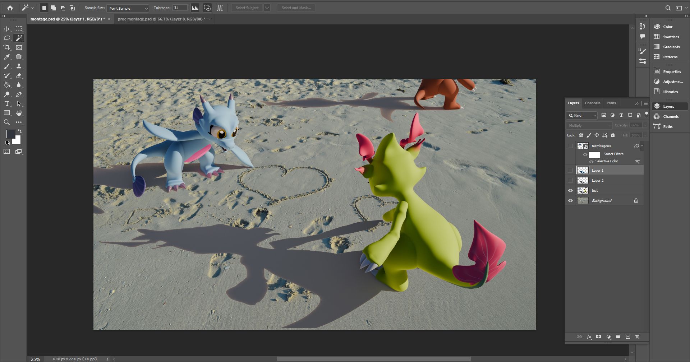
Task: Open the Layers panel flyout menu
Action: [x=646, y=103]
